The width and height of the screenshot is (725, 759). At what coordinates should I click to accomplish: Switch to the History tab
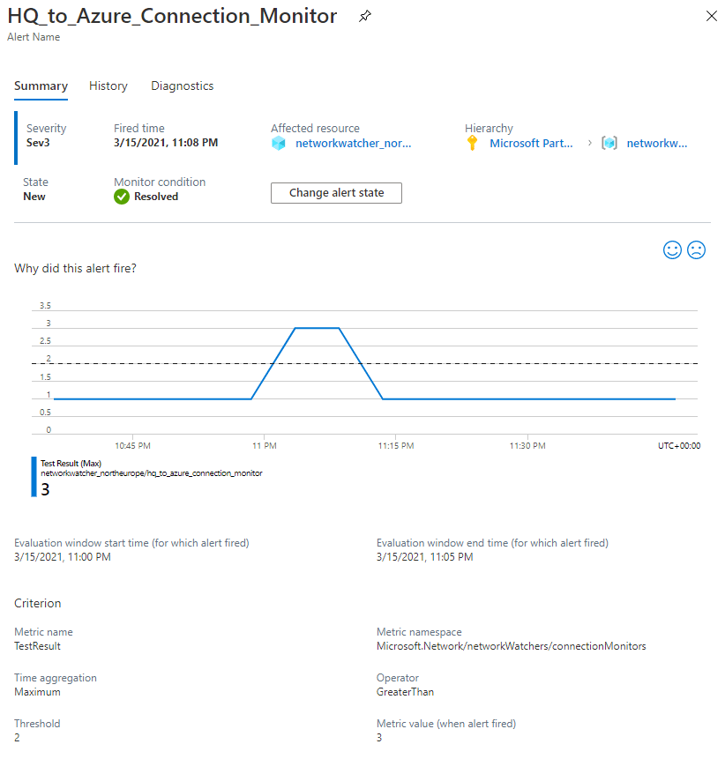108,86
